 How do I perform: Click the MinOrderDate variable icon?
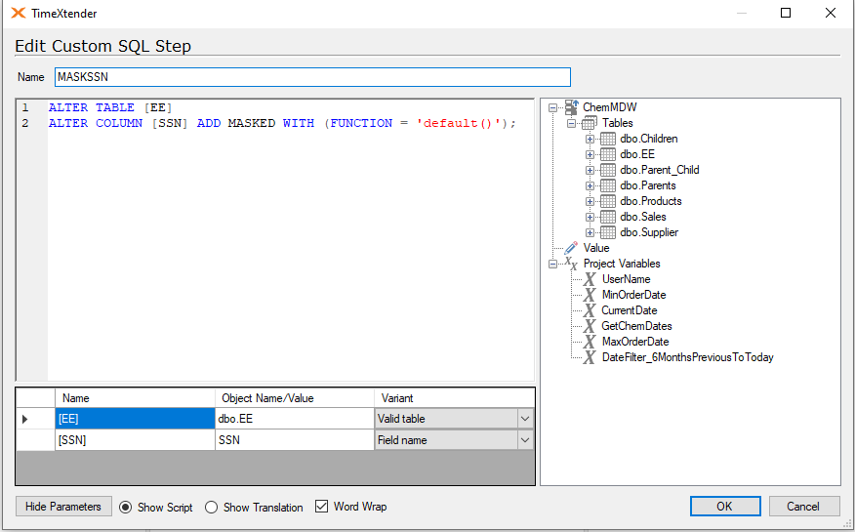(x=590, y=295)
